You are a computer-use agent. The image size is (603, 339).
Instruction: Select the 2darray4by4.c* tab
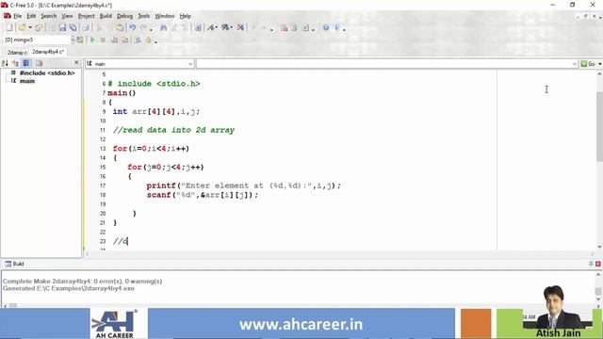click(x=48, y=52)
